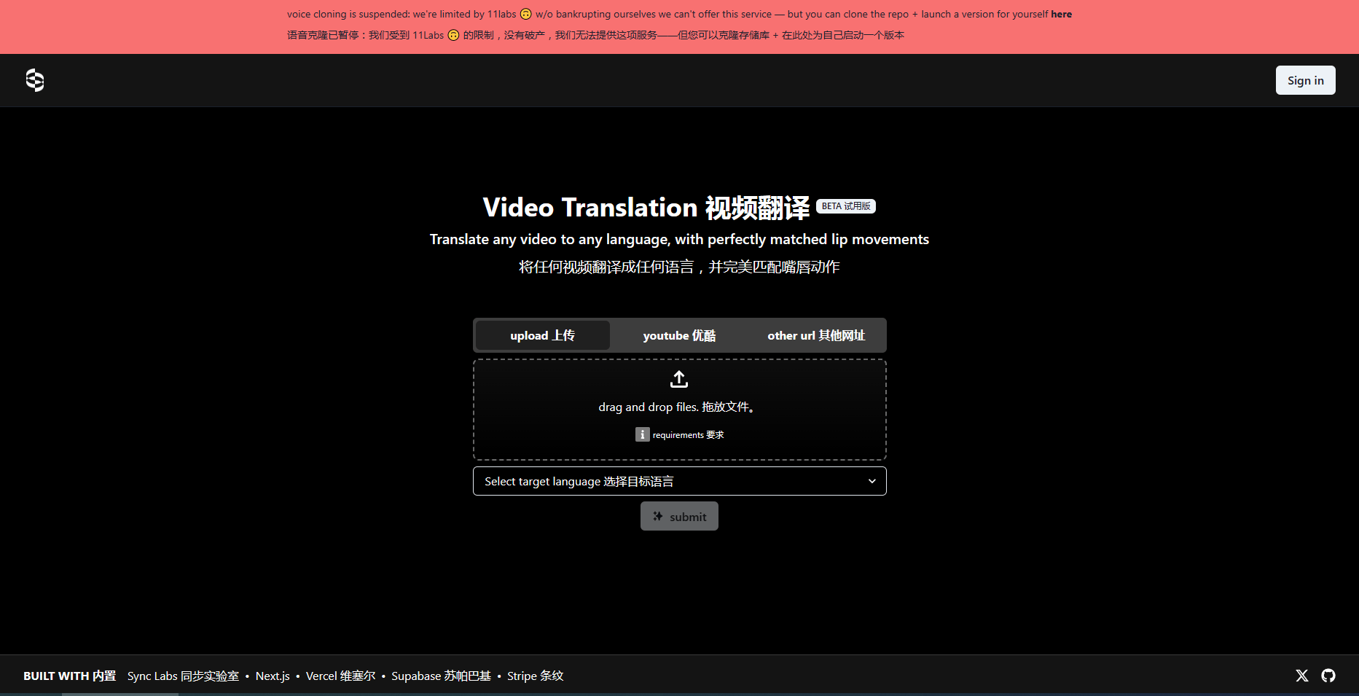
Task: Open the GitHub repository icon
Action: pyautogui.click(x=1328, y=676)
